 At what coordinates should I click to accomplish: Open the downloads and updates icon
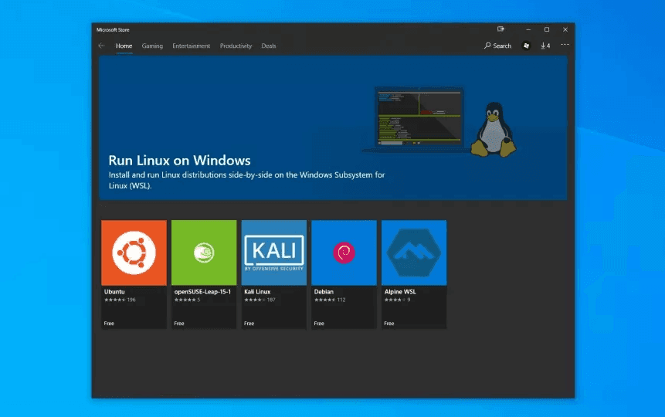[545, 46]
